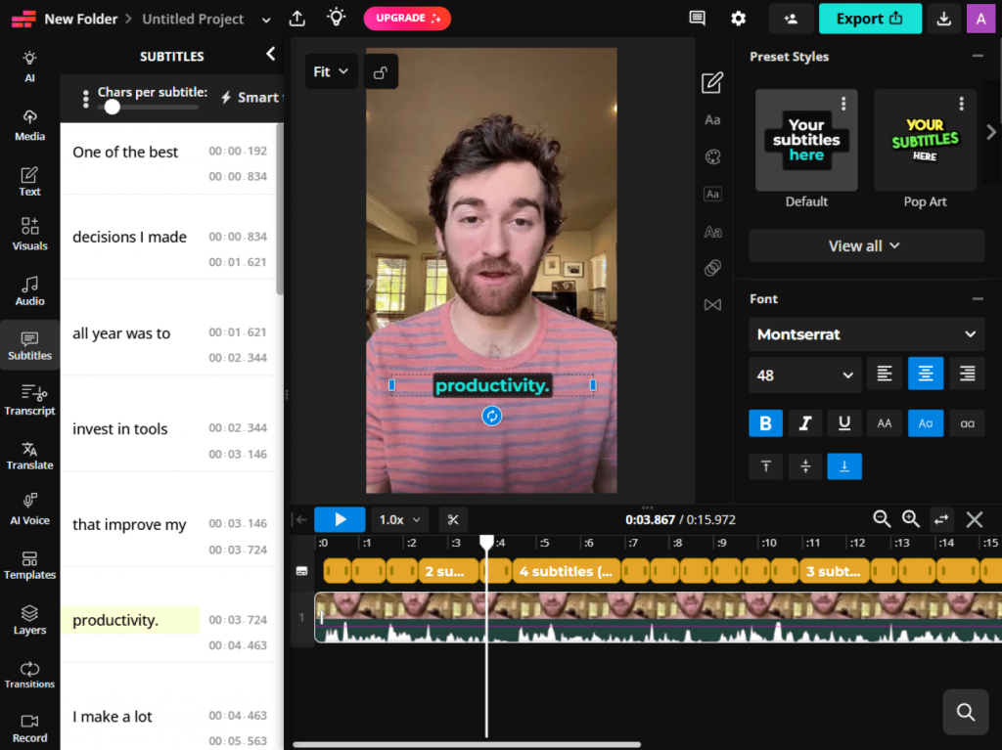Viewport: 1002px width, 750px height.
Task: Expand the font size 48 dropdown
Action: (804, 375)
